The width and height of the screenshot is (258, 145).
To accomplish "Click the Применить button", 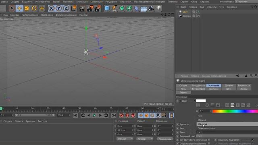I will [x=165, y=139].
